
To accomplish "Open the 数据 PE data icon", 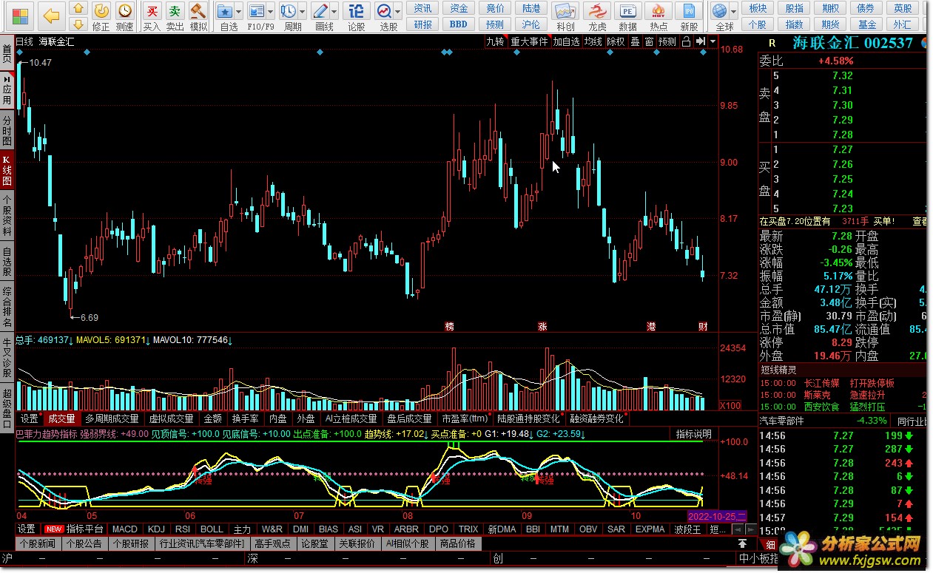I will click(x=627, y=11).
